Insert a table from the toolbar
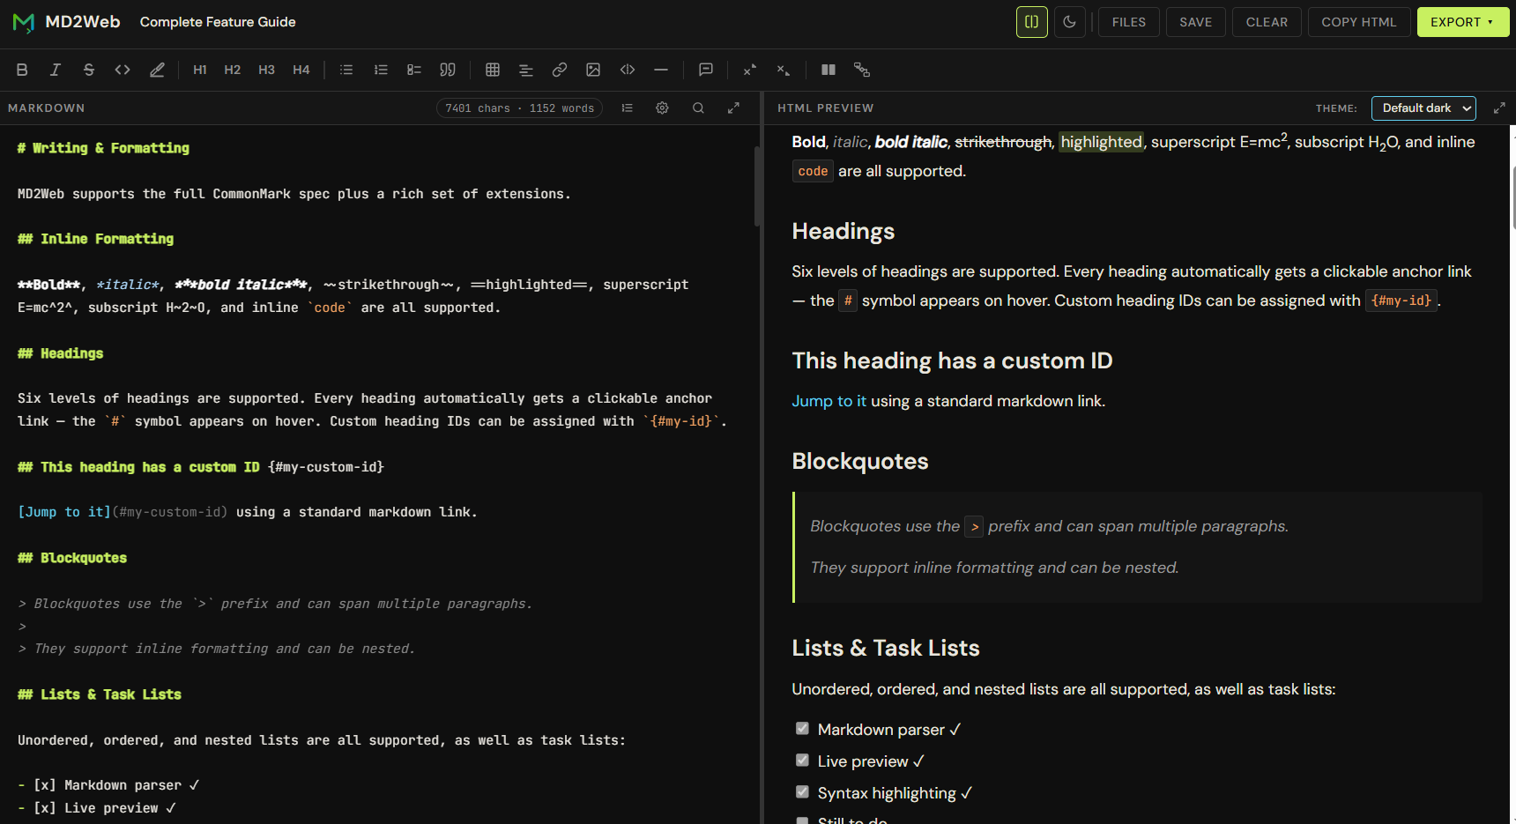Image resolution: width=1516 pixels, height=824 pixels. (492, 70)
